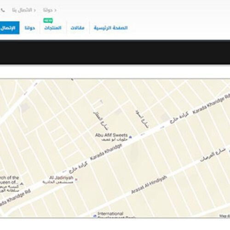Click the شارع العرصات street label
This screenshot has height=230, width=230.
click(x=213, y=155)
